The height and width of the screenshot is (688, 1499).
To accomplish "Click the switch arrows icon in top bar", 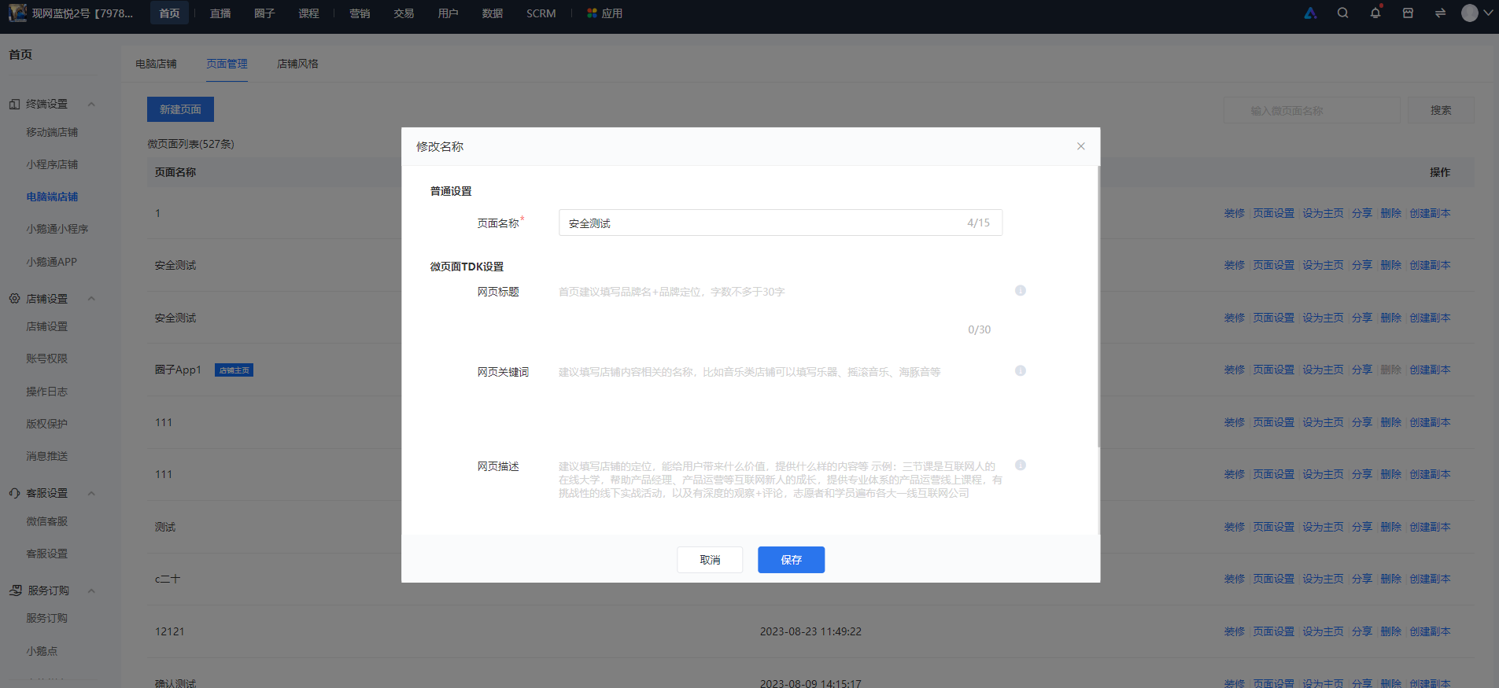I will tap(1440, 13).
